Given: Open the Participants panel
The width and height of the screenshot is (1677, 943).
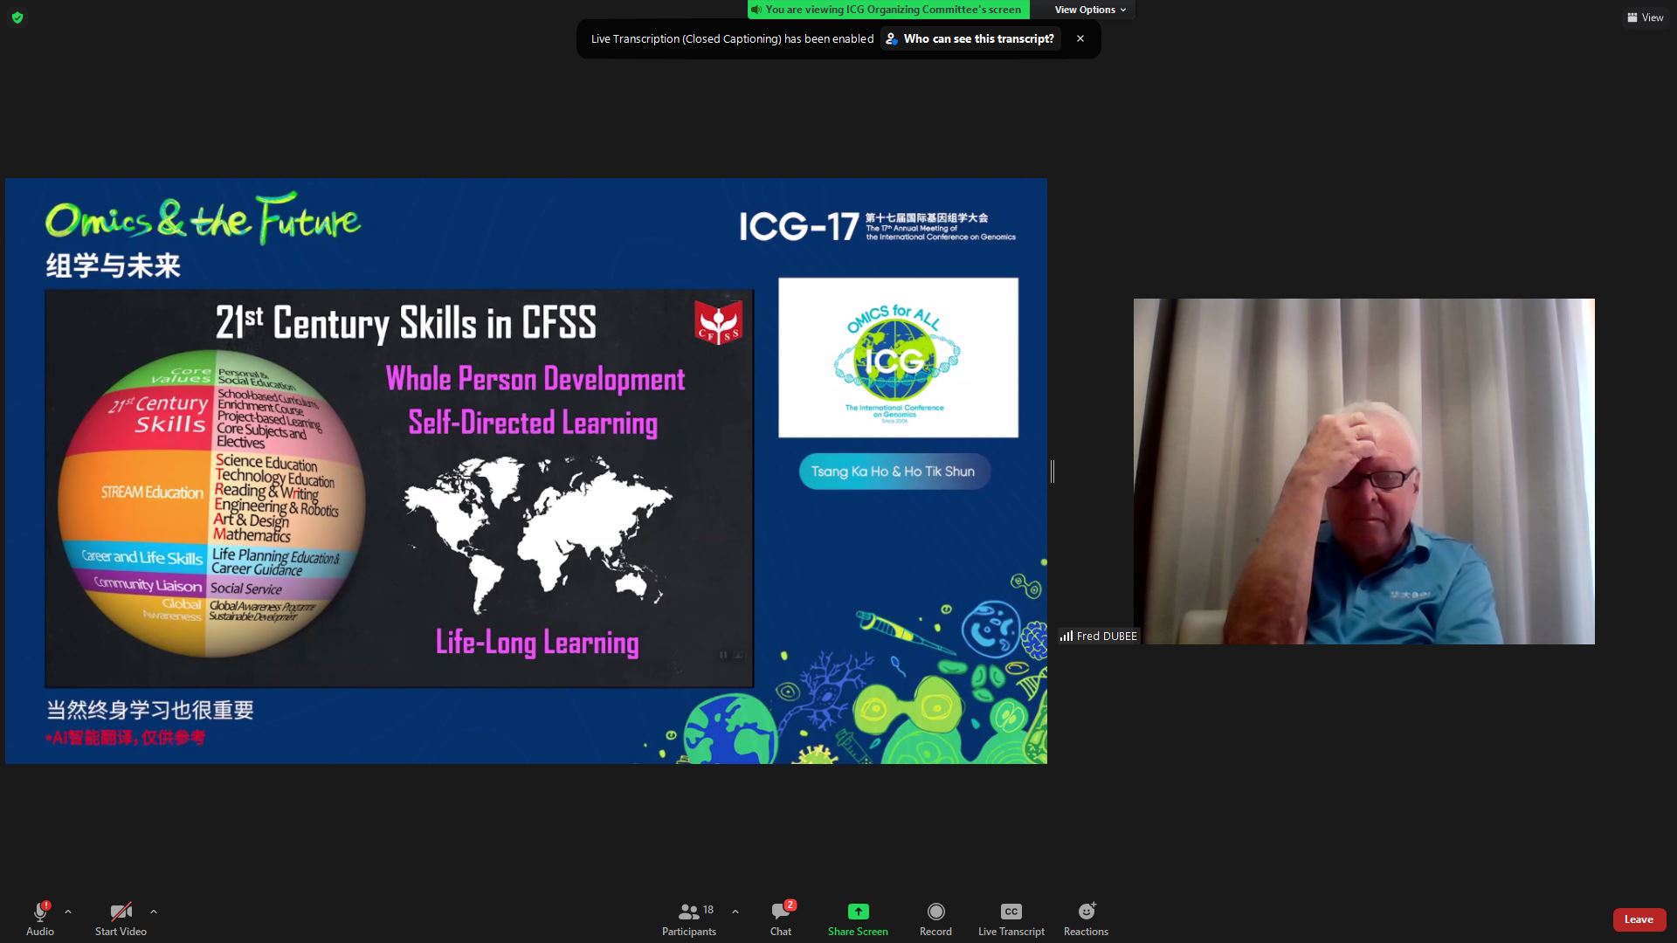Looking at the screenshot, I should (689, 912).
